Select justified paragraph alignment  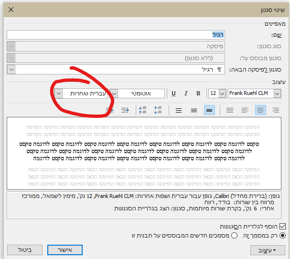click(x=230, y=110)
